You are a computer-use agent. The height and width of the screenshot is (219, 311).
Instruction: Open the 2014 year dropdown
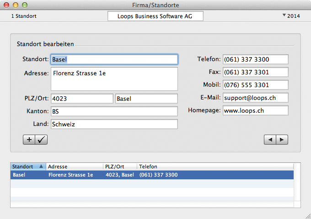tap(291, 16)
